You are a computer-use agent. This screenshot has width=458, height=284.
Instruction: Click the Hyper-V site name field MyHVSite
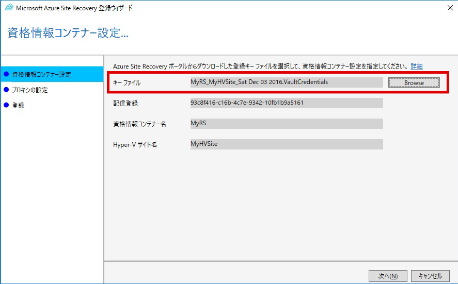pos(287,144)
